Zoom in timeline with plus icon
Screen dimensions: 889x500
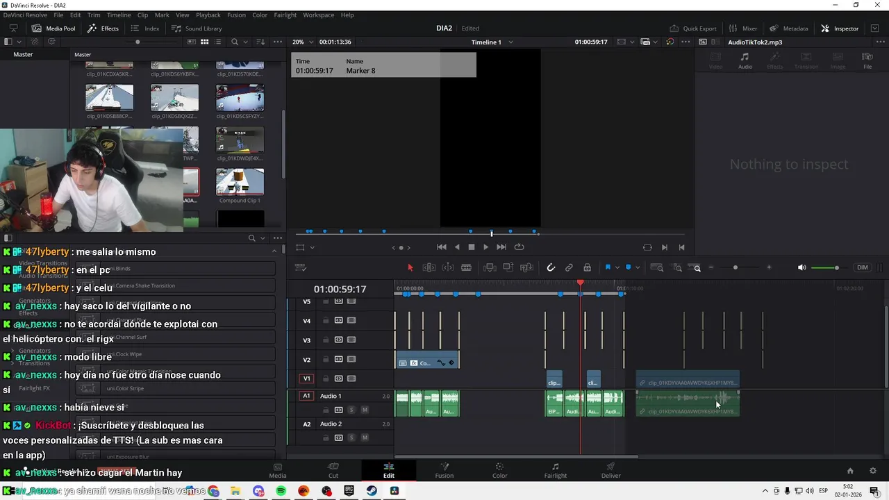click(x=769, y=267)
